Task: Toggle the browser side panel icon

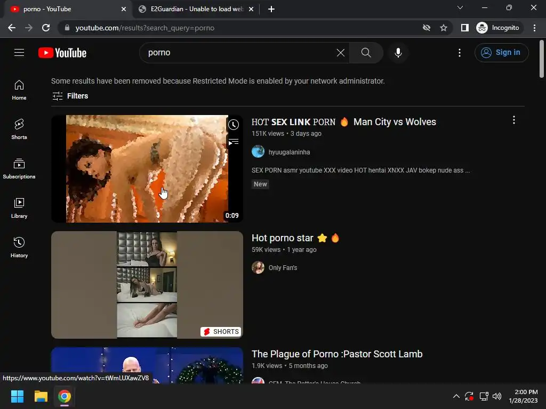Action: click(x=464, y=28)
